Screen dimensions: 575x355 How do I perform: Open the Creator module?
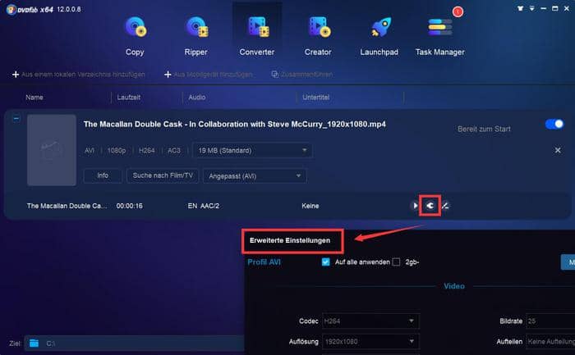click(318, 36)
